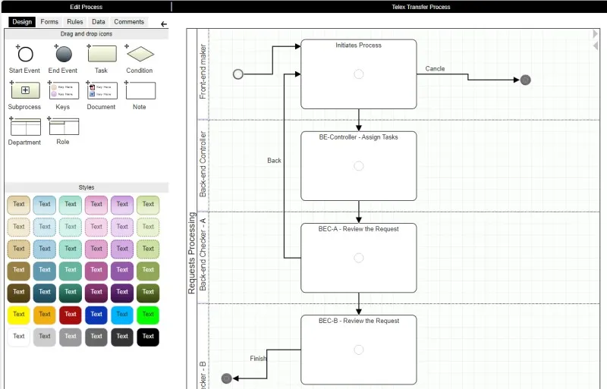Open the Comments tab
607x389 pixels.
(x=129, y=22)
